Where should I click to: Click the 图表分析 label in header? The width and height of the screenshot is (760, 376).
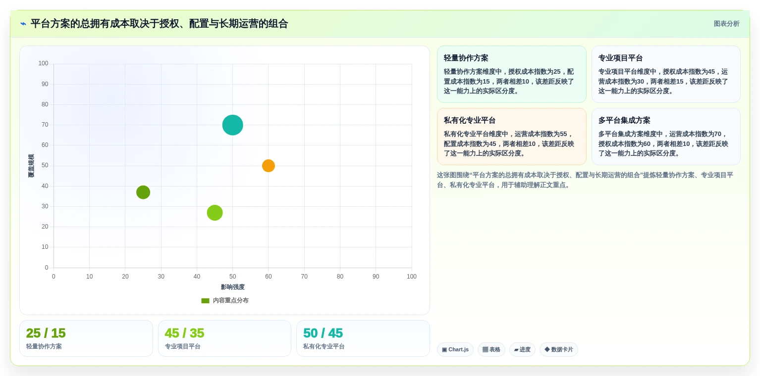(x=726, y=24)
